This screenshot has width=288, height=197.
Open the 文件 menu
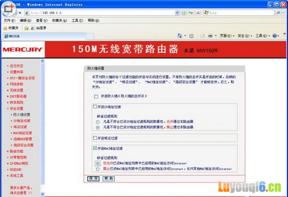[9, 20]
